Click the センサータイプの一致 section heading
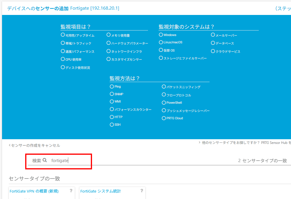 click(34, 178)
